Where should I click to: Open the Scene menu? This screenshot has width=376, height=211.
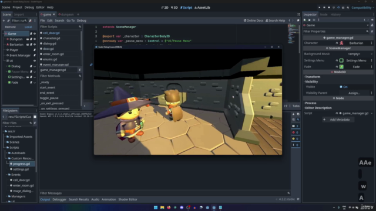6,8
